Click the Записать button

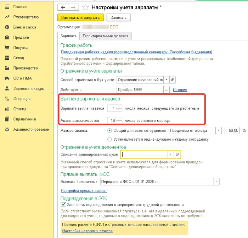[x=119, y=17]
